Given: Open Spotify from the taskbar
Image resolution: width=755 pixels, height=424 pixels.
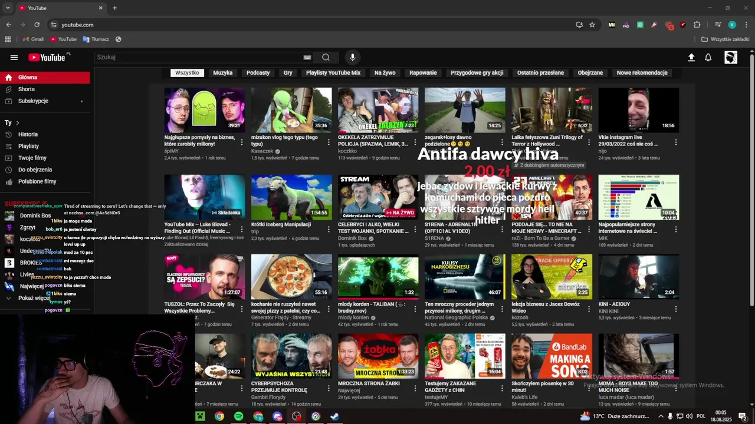Looking at the screenshot, I should (238, 416).
